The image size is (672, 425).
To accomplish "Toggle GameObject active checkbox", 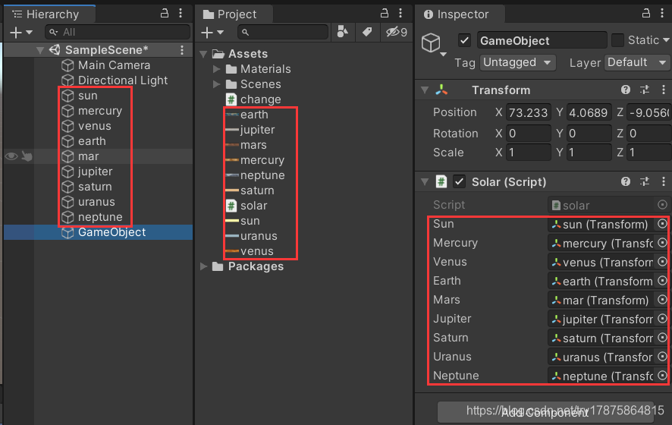I will click(464, 40).
